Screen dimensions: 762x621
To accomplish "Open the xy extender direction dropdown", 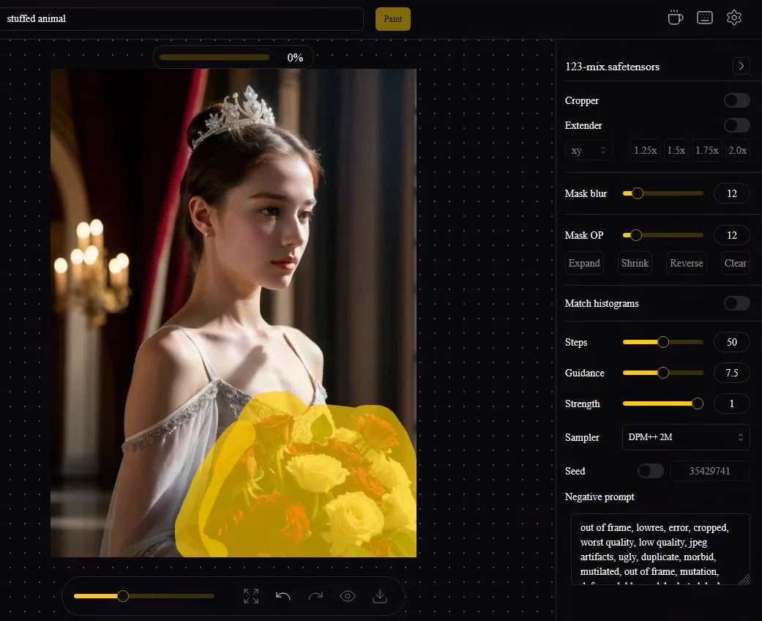I will 589,150.
